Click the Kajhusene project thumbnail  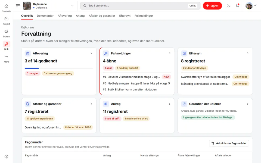tap(27, 6)
